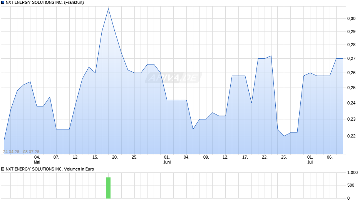Click the 07. date label in May
The height and width of the screenshot is (202, 362).
tap(56, 157)
